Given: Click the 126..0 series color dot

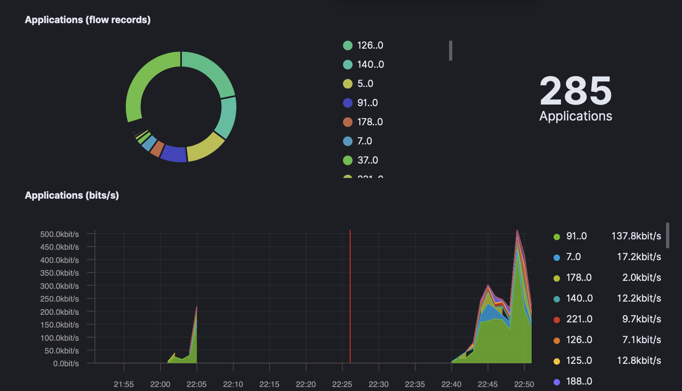Looking at the screenshot, I should 347,45.
